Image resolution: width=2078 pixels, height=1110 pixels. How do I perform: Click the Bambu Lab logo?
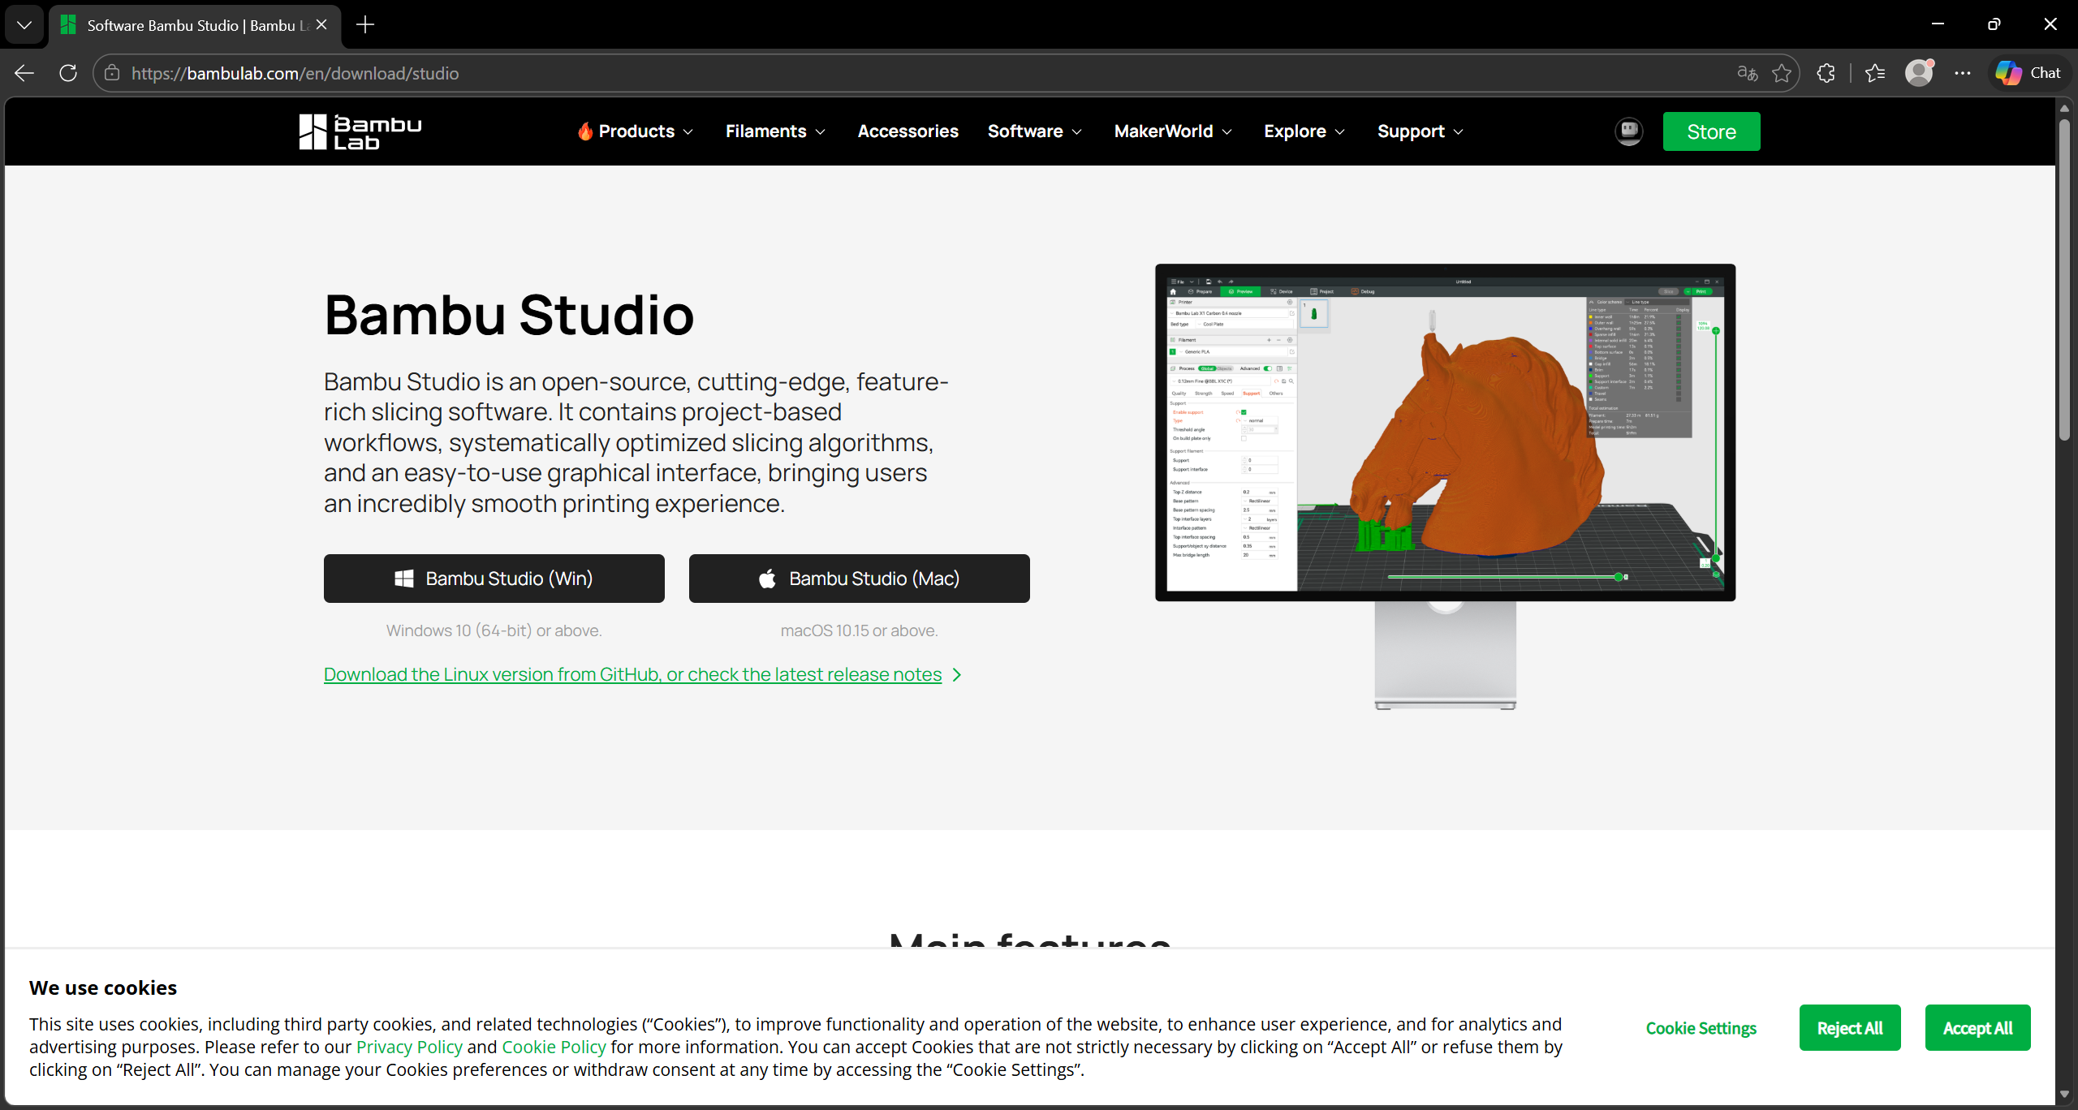point(360,131)
